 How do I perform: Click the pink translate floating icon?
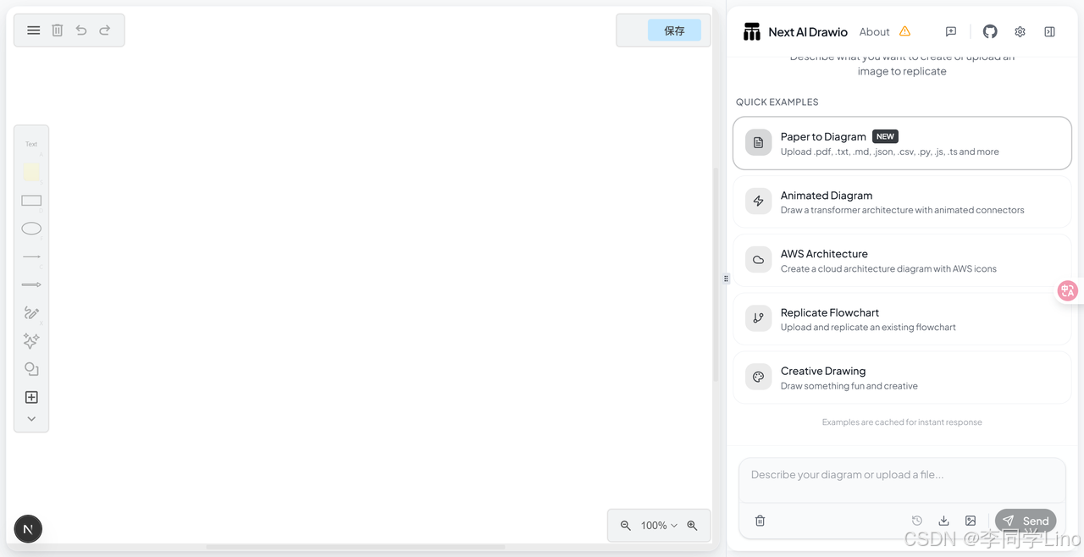(x=1068, y=291)
